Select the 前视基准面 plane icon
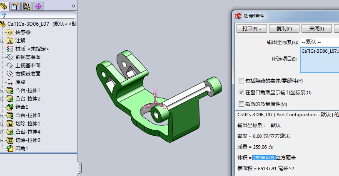Screen dimensions: 339x176 coord(10,57)
